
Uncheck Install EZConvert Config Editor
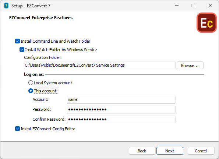coord(17,129)
